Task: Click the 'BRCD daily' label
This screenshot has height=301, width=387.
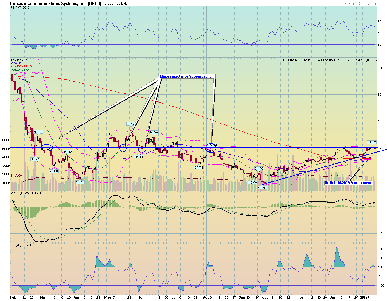Action: tap(19, 60)
